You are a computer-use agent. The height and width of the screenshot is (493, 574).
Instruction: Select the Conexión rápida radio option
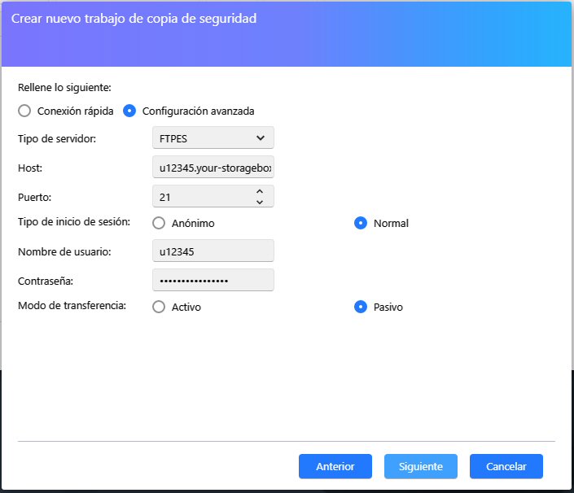pyautogui.click(x=24, y=111)
